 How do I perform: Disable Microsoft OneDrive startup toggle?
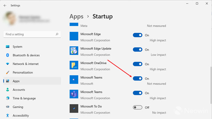pos(137,64)
